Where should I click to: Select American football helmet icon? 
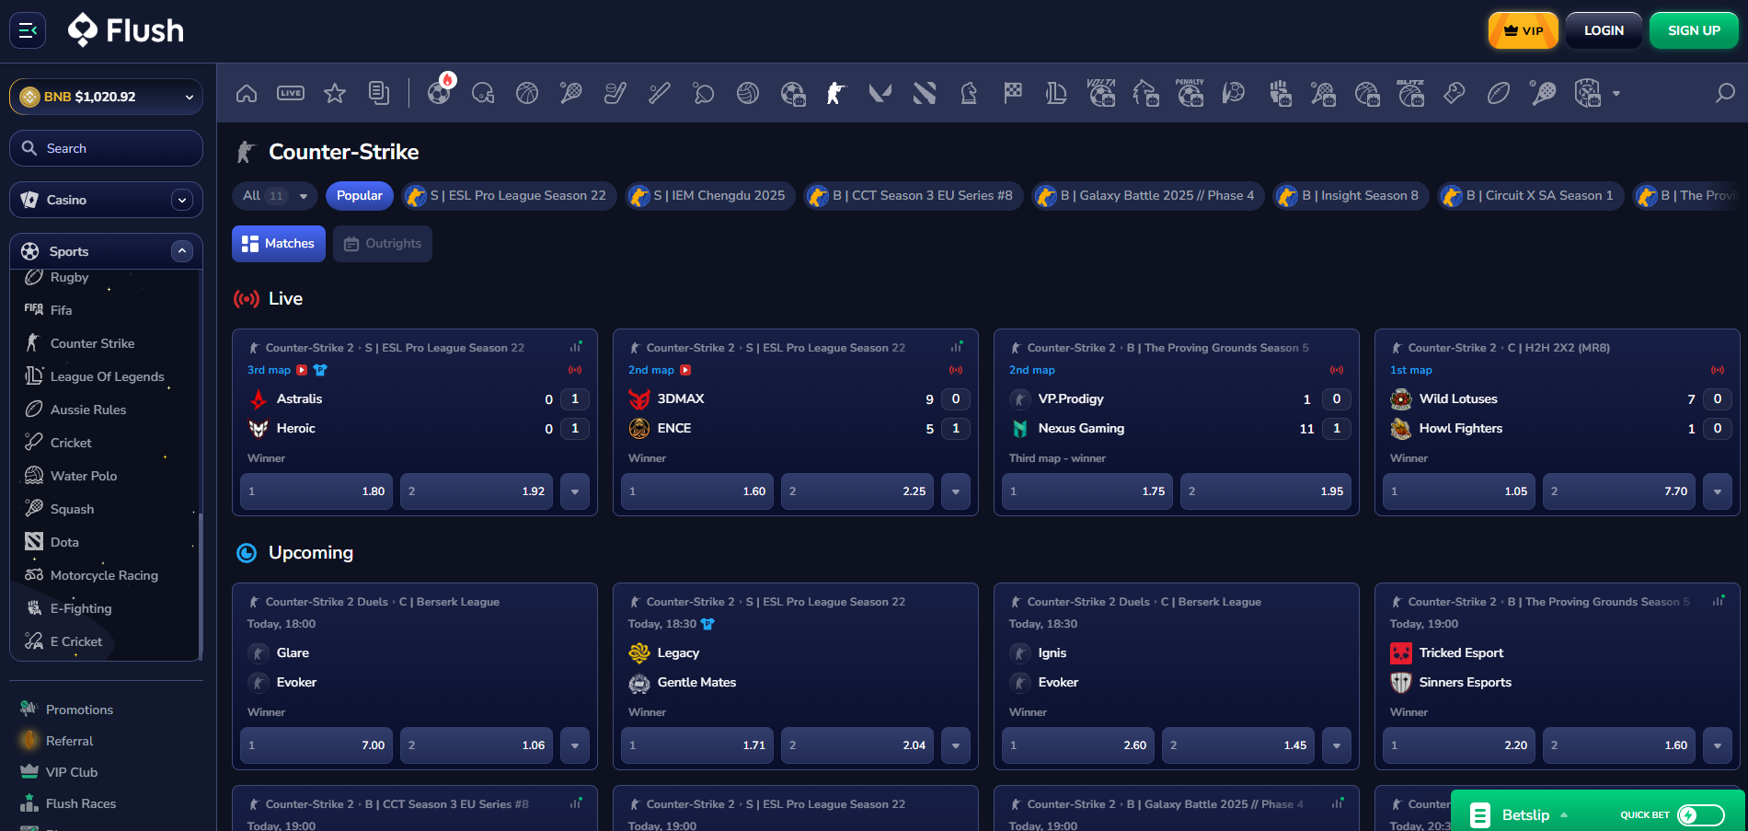483,93
